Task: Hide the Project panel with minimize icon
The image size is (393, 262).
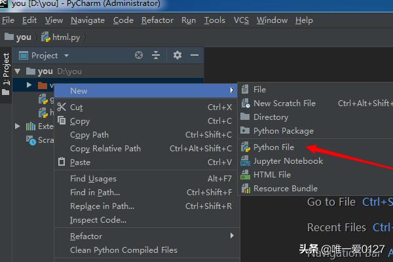Action: point(194,56)
